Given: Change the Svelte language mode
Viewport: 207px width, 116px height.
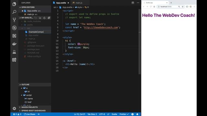Looking at the screenshot, I should click(x=114, y=114).
